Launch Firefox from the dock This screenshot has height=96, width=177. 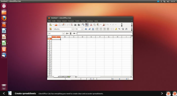click(4, 18)
